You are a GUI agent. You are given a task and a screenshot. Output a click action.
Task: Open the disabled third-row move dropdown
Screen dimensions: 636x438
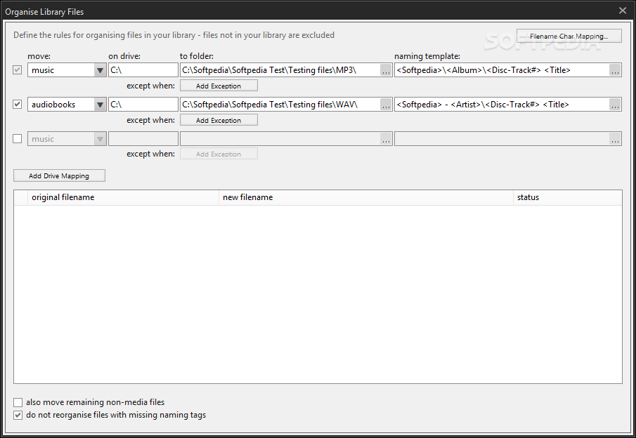100,139
